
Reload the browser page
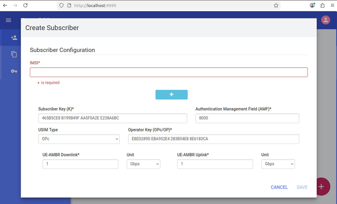25,5
